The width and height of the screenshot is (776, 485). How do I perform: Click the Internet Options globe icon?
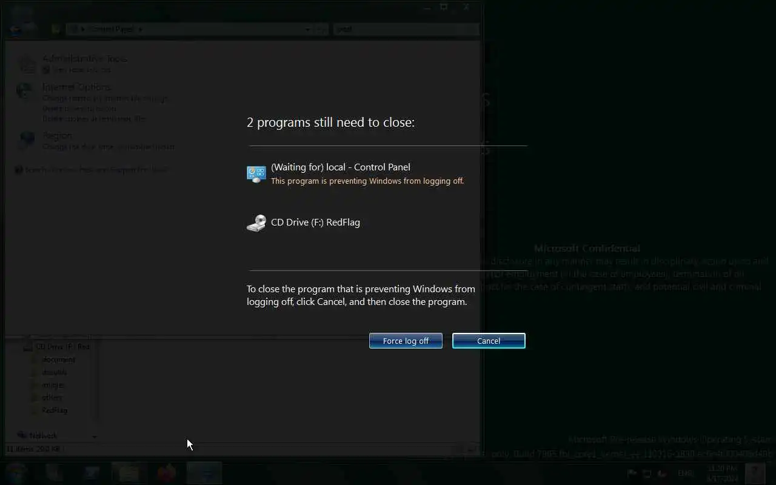[26, 92]
